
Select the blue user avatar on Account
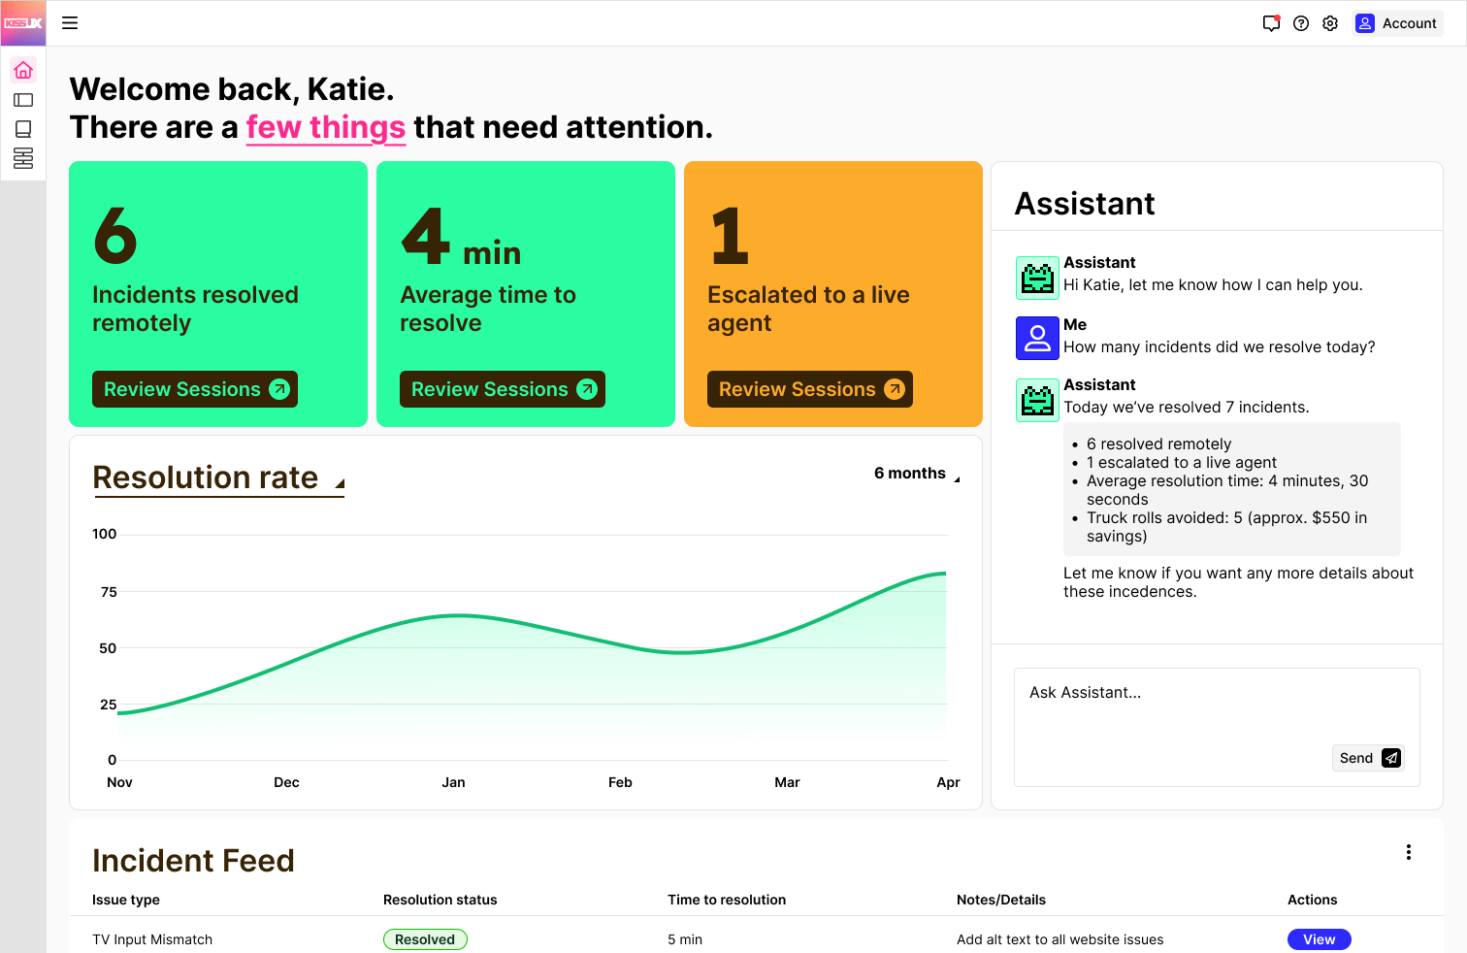pyautogui.click(x=1366, y=22)
